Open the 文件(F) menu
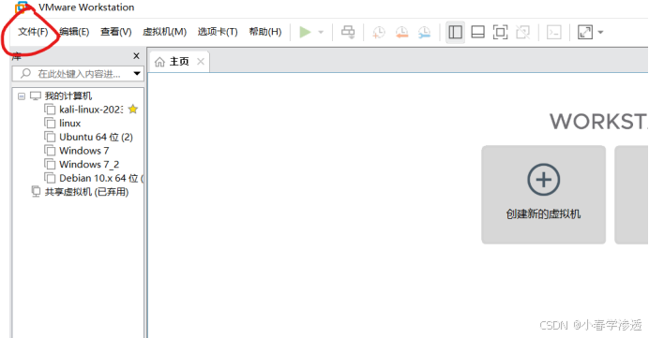 point(33,32)
